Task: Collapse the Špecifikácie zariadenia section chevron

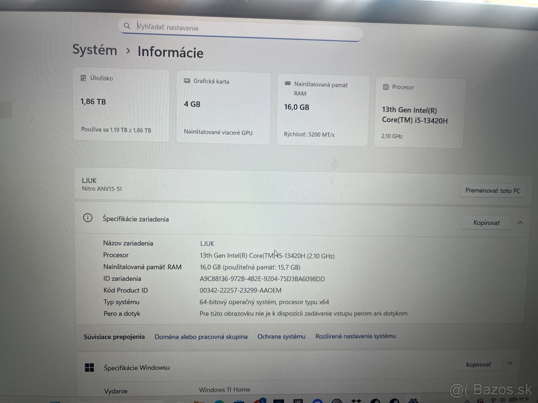Action: point(520,222)
